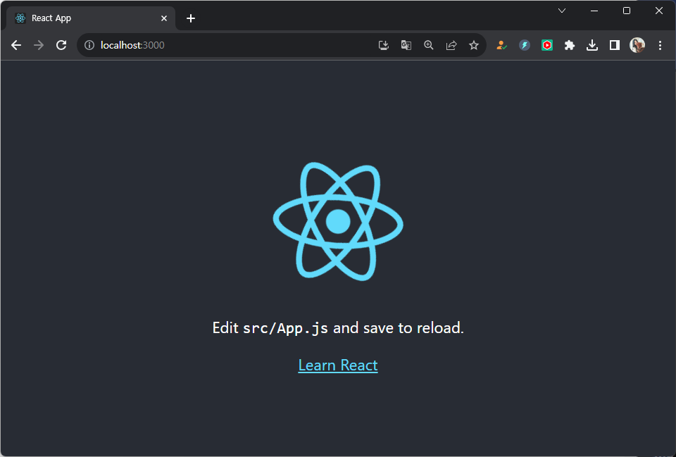Viewport: 676px width, 457px height.
Task: View site information icon
Action: (x=89, y=45)
